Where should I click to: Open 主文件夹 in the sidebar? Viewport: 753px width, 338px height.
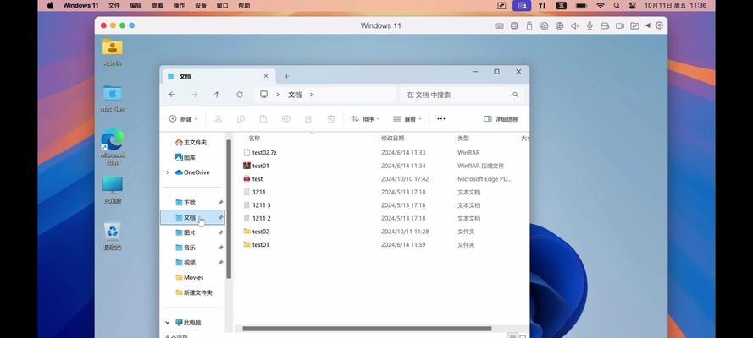[191, 142]
